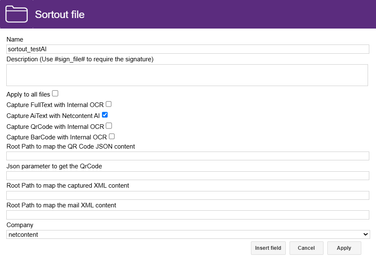Click the folder icon in the header

click(16, 13)
